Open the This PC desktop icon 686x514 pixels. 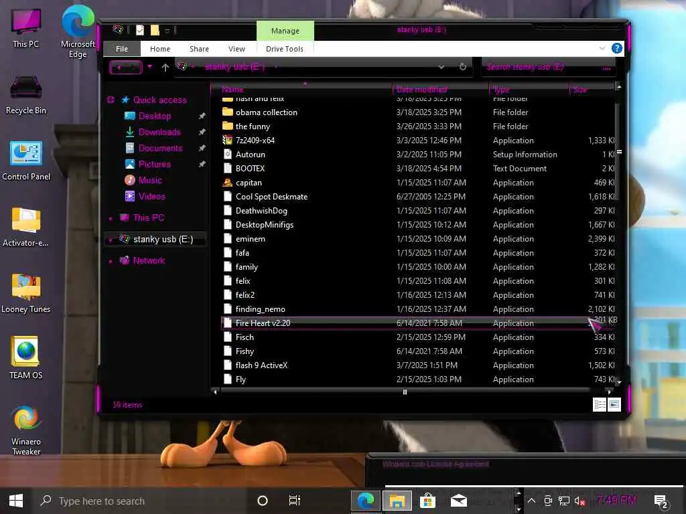[26, 28]
